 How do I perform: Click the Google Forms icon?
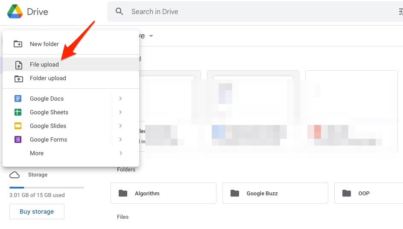(x=18, y=139)
